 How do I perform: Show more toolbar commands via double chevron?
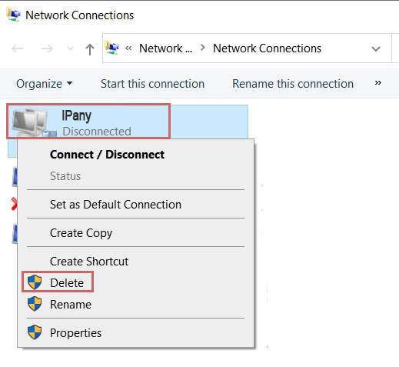click(x=378, y=82)
